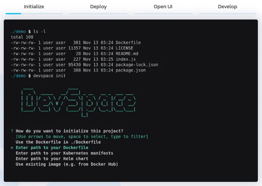This screenshot has height=186, width=262.
Task: Click the package-lock.json file name
Action: coord(137,64)
